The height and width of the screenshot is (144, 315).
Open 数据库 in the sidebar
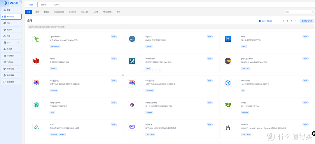coord(11,29)
